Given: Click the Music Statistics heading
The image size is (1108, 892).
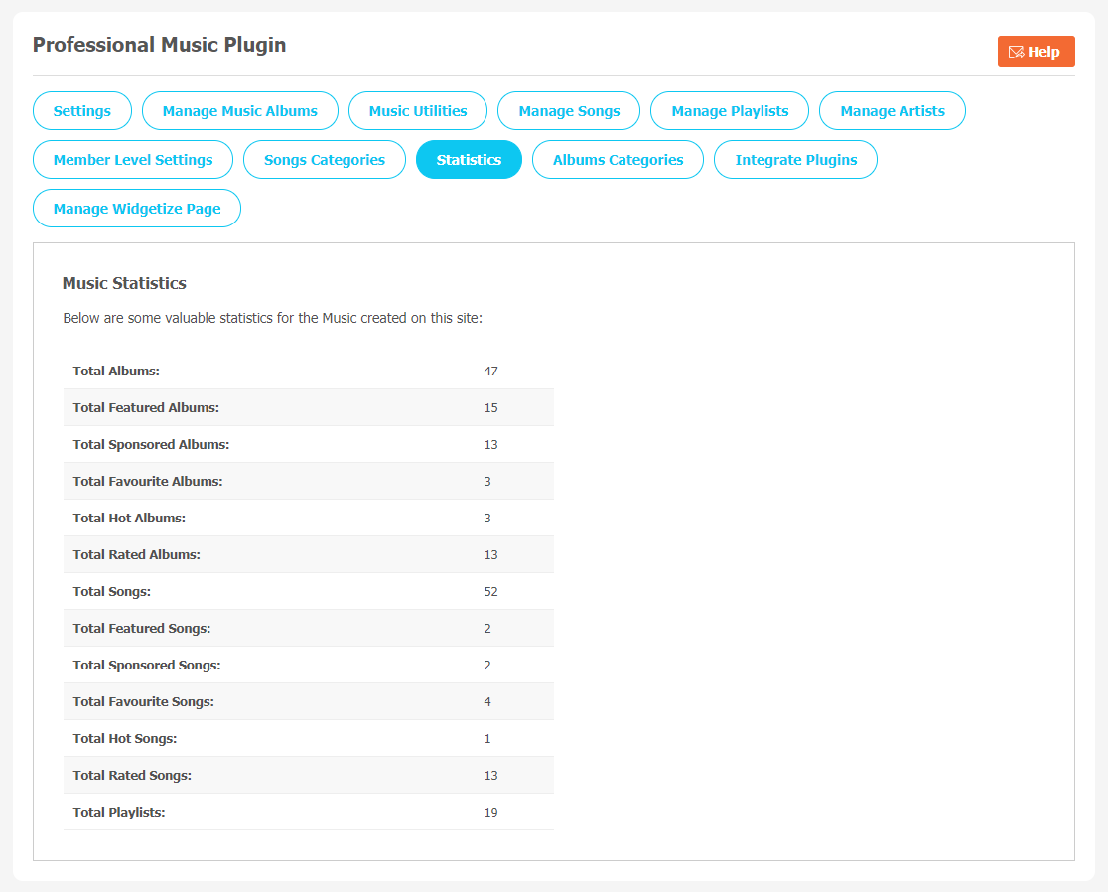Looking at the screenshot, I should click(124, 283).
